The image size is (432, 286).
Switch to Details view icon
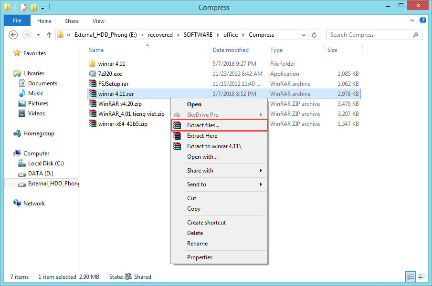click(x=411, y=276)
